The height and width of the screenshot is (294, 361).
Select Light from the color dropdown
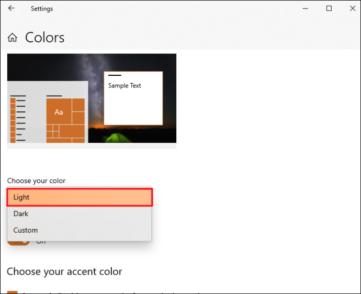tap(80, 197)
